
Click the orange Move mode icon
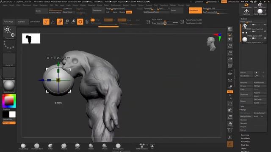pyautogui.click(x=60, y=22)
